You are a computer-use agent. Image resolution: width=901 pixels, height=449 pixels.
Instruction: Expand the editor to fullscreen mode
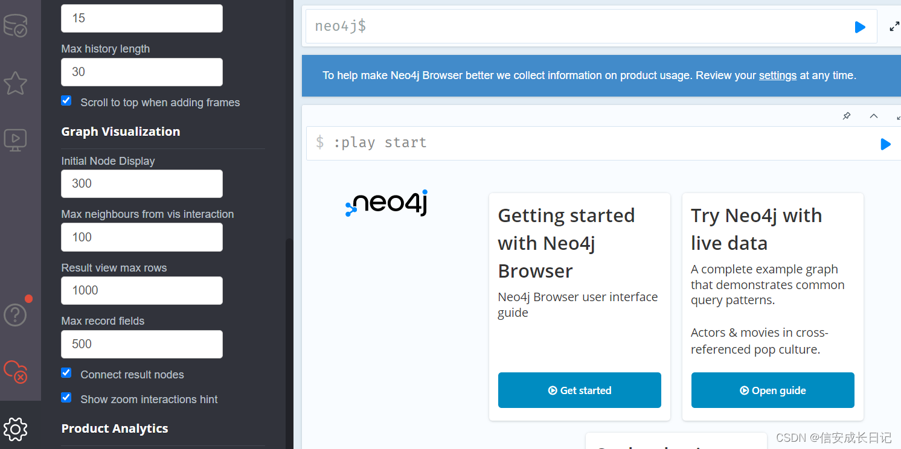tap(894, 26)
